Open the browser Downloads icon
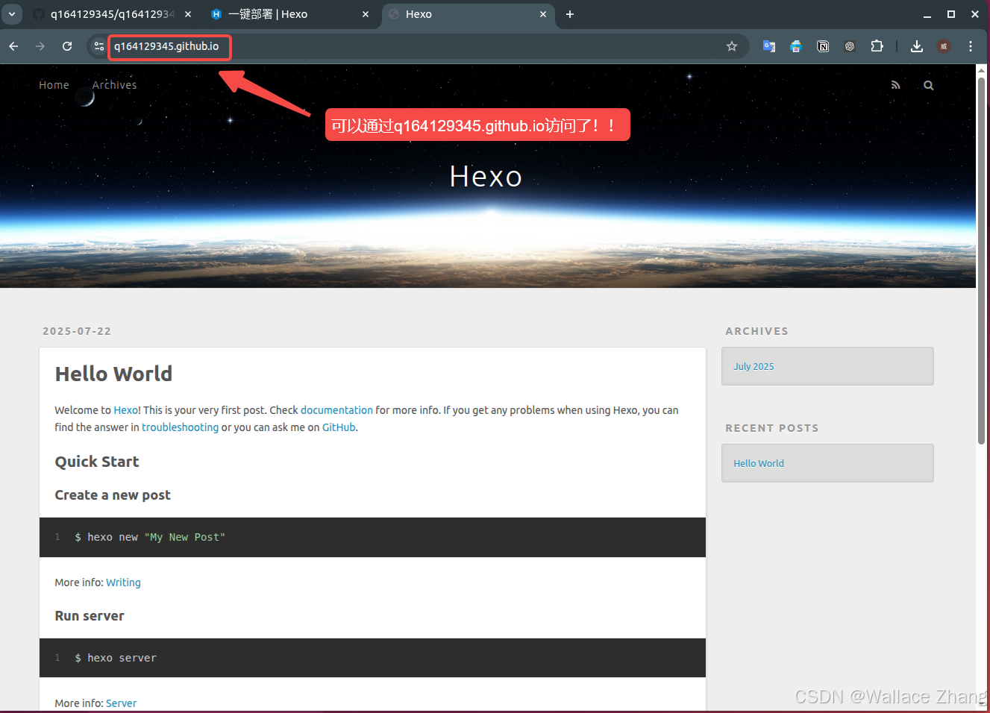990x713 pixels. pos(917,46)
